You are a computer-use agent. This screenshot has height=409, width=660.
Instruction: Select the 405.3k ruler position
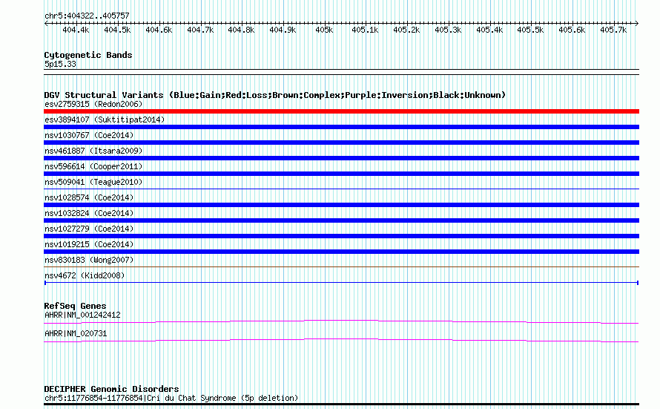click(x=448, y=30)
